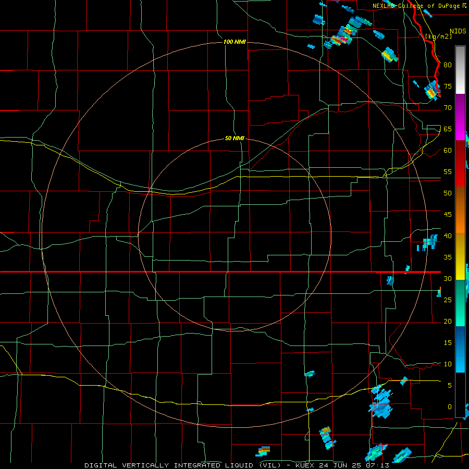Viewport: 469px width, 469px height.
Task: Click the NIDS label
Action: (458, 31)
